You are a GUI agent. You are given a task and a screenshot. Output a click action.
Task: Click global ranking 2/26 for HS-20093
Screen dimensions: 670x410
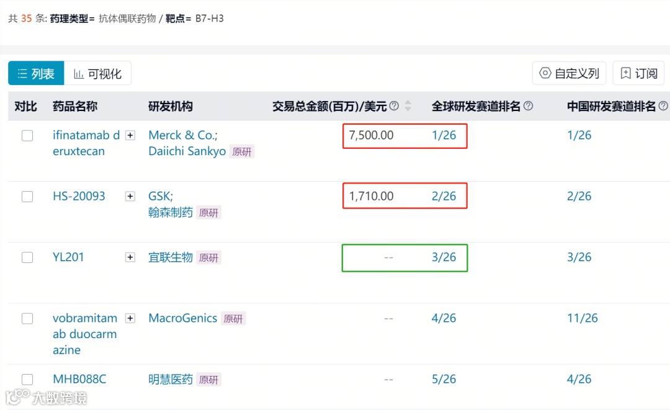(x=444, y=196)
